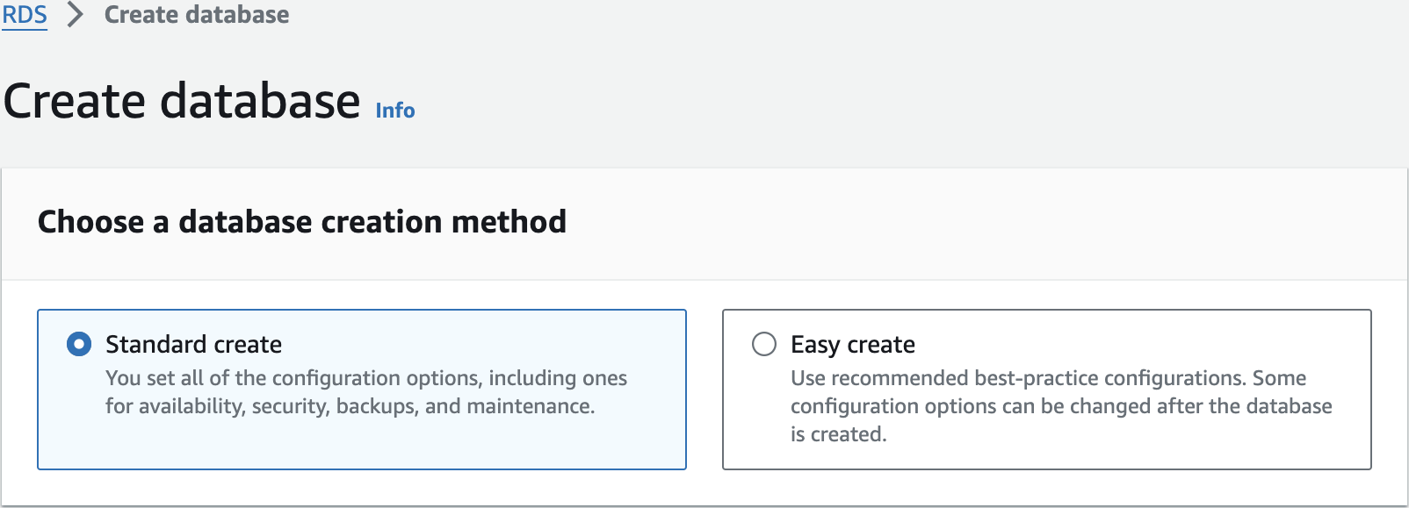
Task: Click the breadcrumb chevron separator
Action: pos(76,15)
